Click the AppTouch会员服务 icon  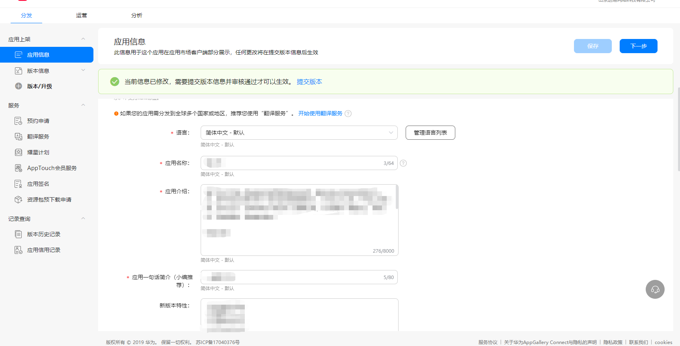(x=19, y=168)
